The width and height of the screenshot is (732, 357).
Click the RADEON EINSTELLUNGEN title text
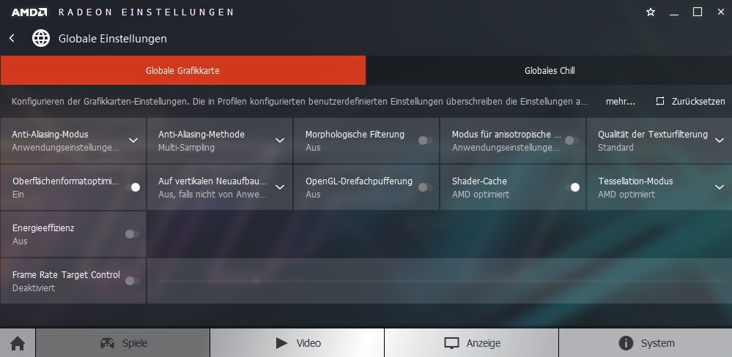coord(146,12)
